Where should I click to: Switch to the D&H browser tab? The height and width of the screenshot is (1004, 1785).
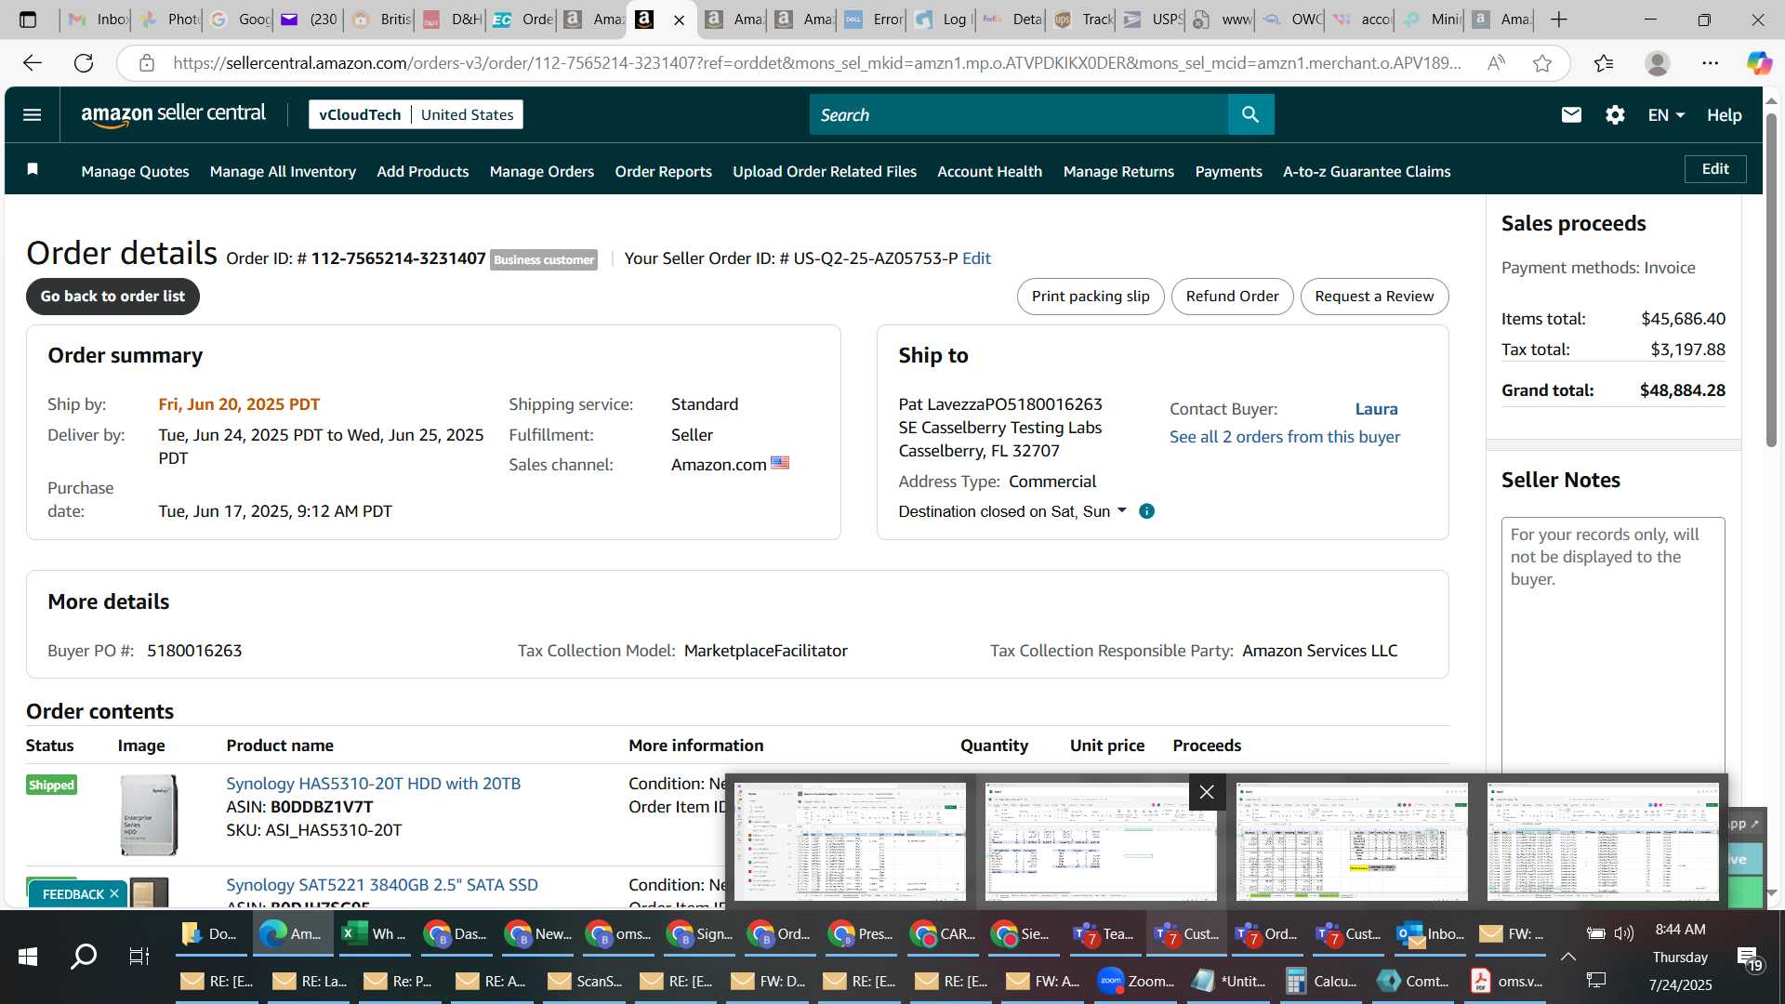(453, 20)
